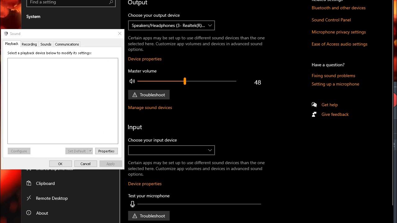397x223 pixels.
Task: Expand the Set Default arrow in Sound dialog
Action: 91,151
